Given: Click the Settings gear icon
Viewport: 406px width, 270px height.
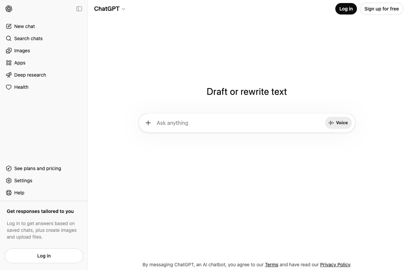Looking at the screenshot, I should pyautogui.click(x=9, y=181).
